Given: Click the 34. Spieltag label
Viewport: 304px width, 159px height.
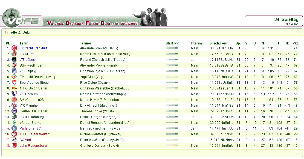Looking at the screenshot, I should point(286,19).
